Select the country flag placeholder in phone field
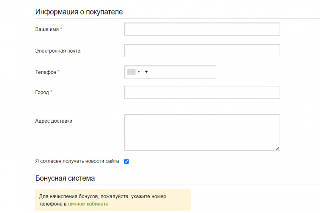This screenshot has height=213, width=320. click(131, 72)
